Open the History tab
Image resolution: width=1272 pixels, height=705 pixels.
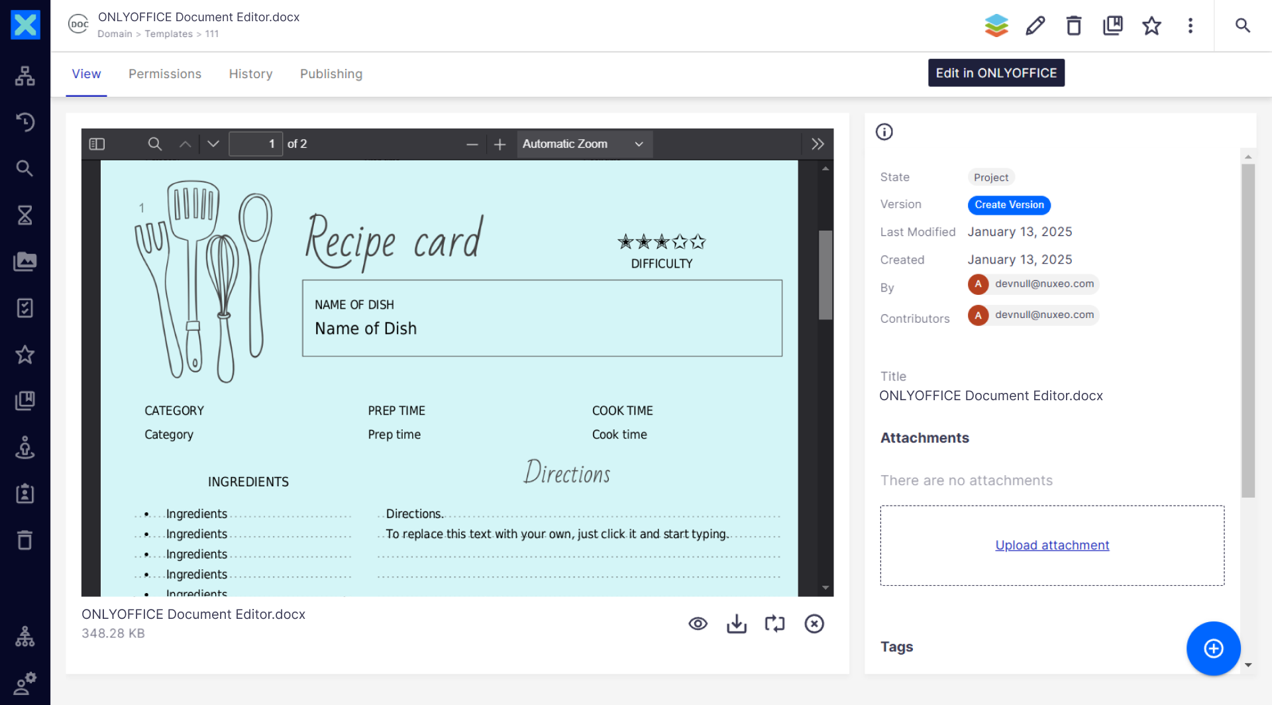pos(250,74)
